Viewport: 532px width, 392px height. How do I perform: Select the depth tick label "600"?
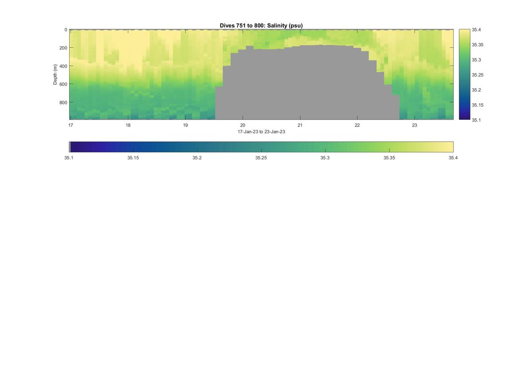pos(63,84)
